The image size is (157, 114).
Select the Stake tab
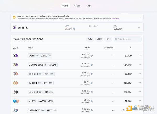65,5
